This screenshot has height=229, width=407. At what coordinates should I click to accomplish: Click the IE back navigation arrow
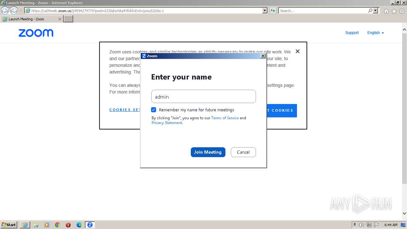pos(5,10)
